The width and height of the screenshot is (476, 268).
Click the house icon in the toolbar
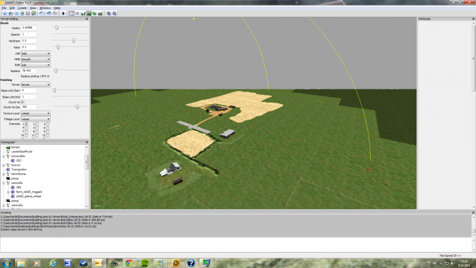pos(71,13)
